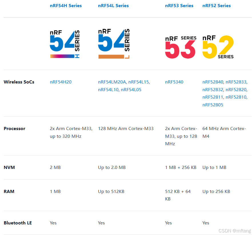
Task: Click the nRF54L Series logo image
Action: [114, 43]
